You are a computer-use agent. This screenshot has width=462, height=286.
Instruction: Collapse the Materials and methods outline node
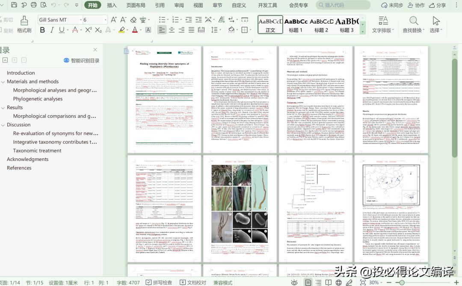pyautogui.click(x=3, y=82)
